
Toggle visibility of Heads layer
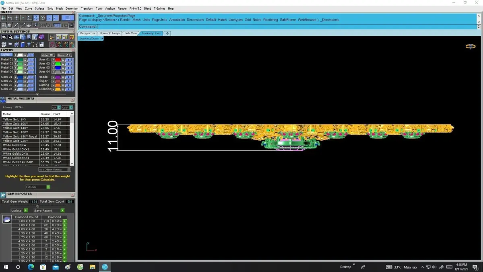[68, 77]
